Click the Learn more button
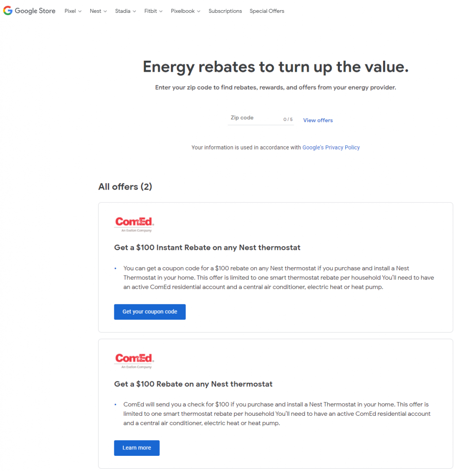The height and width of the screenshot is (471, 461). 137,448
